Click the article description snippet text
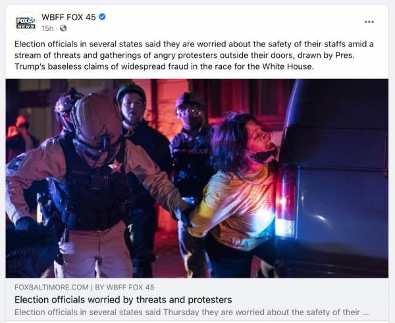The width and height of the screenshot is (395, 323). 192,312
